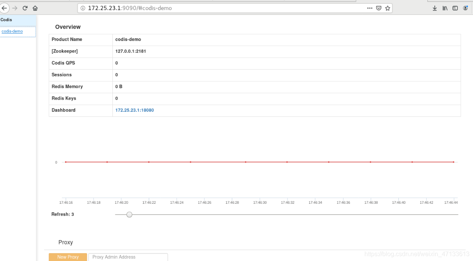Screen dimensions: 473x261
Task: Click the Redis Memory value 0 B
Action: (119, 87)
